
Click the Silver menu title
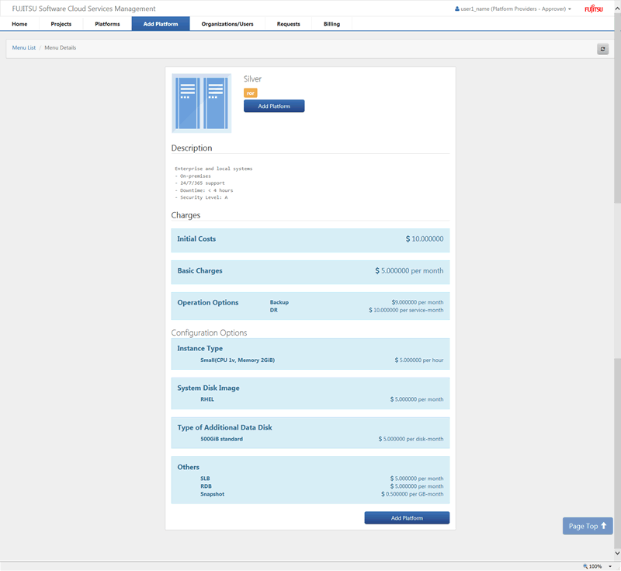(253, 79)
